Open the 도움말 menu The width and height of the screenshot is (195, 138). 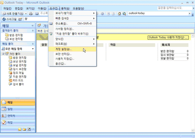[78, 9]
